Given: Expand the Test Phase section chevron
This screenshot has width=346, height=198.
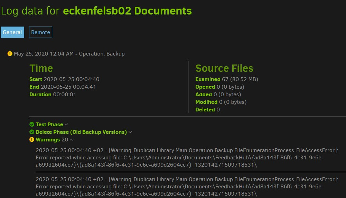Looking at the screenshot, I should [x=66, y=125].
